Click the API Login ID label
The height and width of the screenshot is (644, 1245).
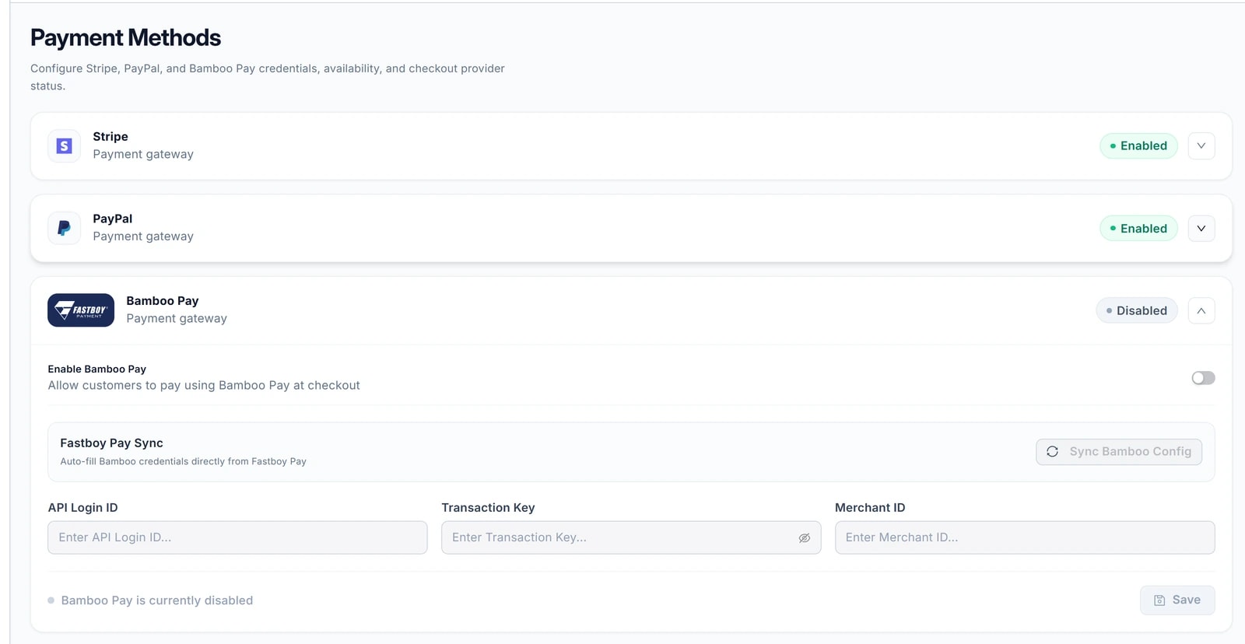pos(82,508)
